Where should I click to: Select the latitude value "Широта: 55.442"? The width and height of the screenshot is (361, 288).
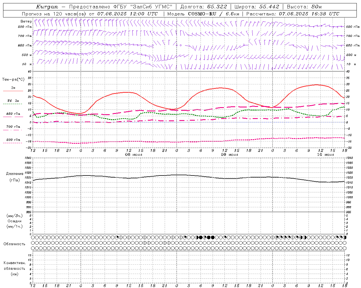click(257, 7)
